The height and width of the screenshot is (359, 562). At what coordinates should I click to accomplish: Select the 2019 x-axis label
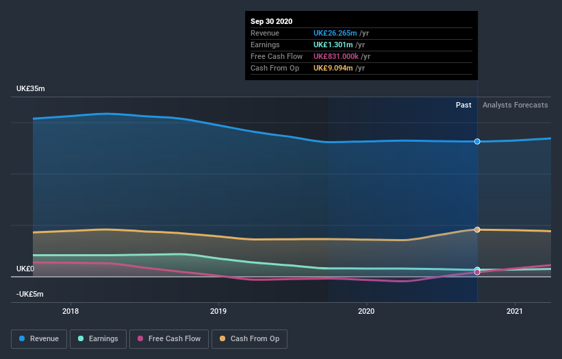click(x=218, y=311)
